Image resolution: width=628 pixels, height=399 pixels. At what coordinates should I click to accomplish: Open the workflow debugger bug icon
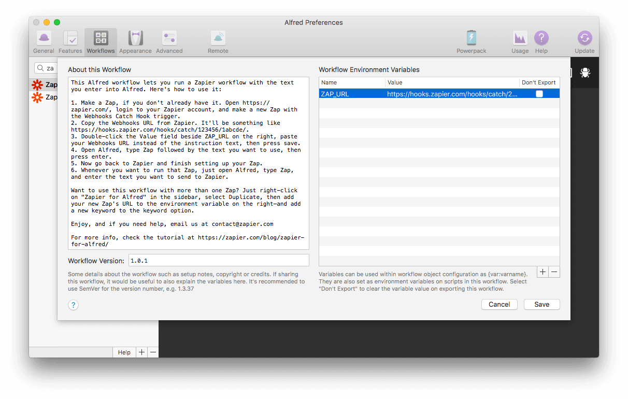[585, 73]
